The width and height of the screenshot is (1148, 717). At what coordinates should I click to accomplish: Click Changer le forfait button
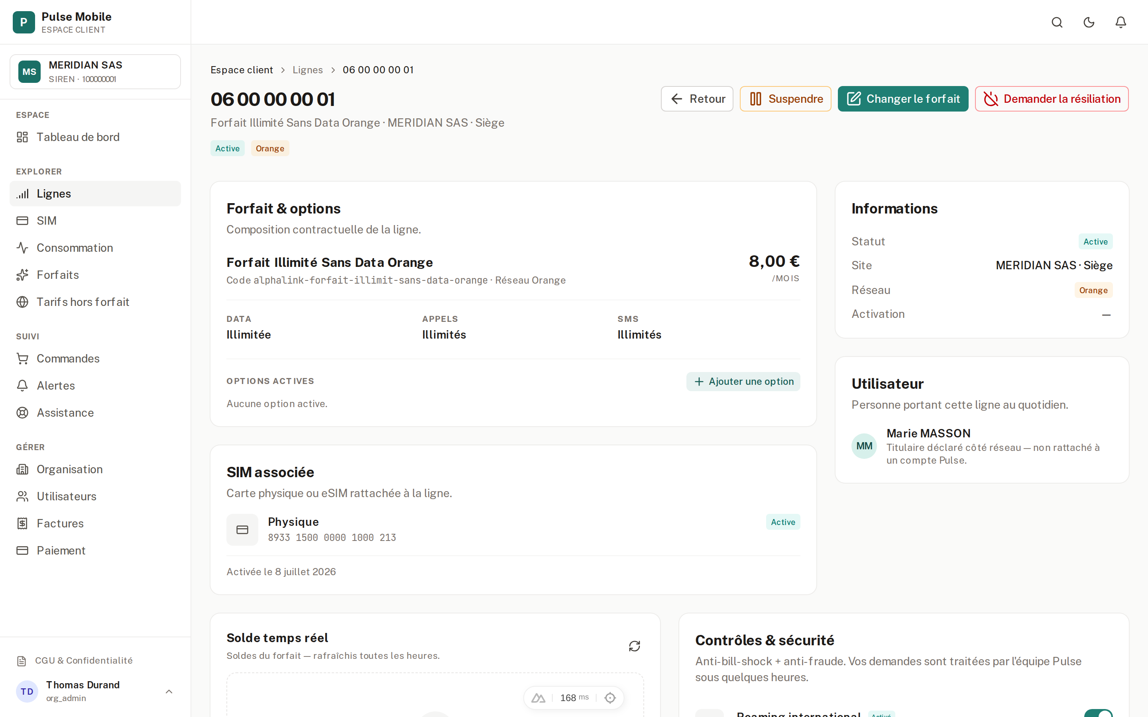[x=903, y=99]
